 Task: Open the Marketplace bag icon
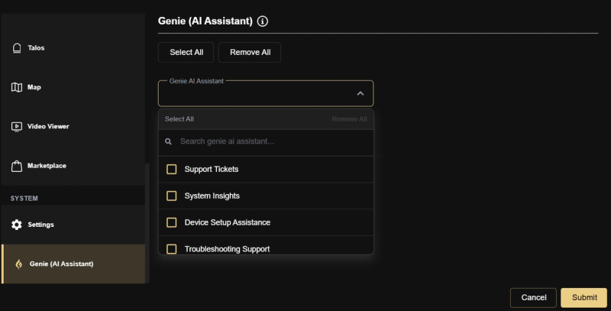(17, 166)
